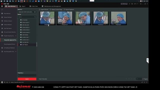Click the lock icon in title bar
This screenshot has height=90, width=160.
coord(140,4)
